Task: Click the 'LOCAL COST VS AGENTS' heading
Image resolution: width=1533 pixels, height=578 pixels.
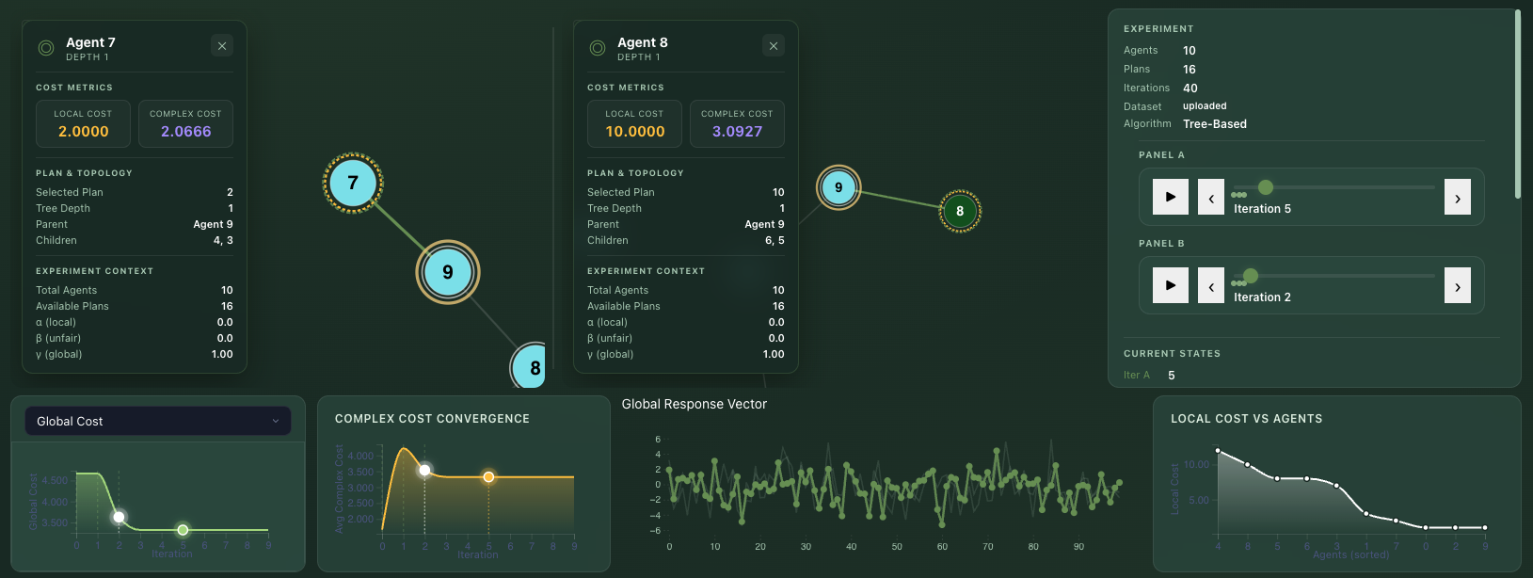Action: click(1246, 419)
